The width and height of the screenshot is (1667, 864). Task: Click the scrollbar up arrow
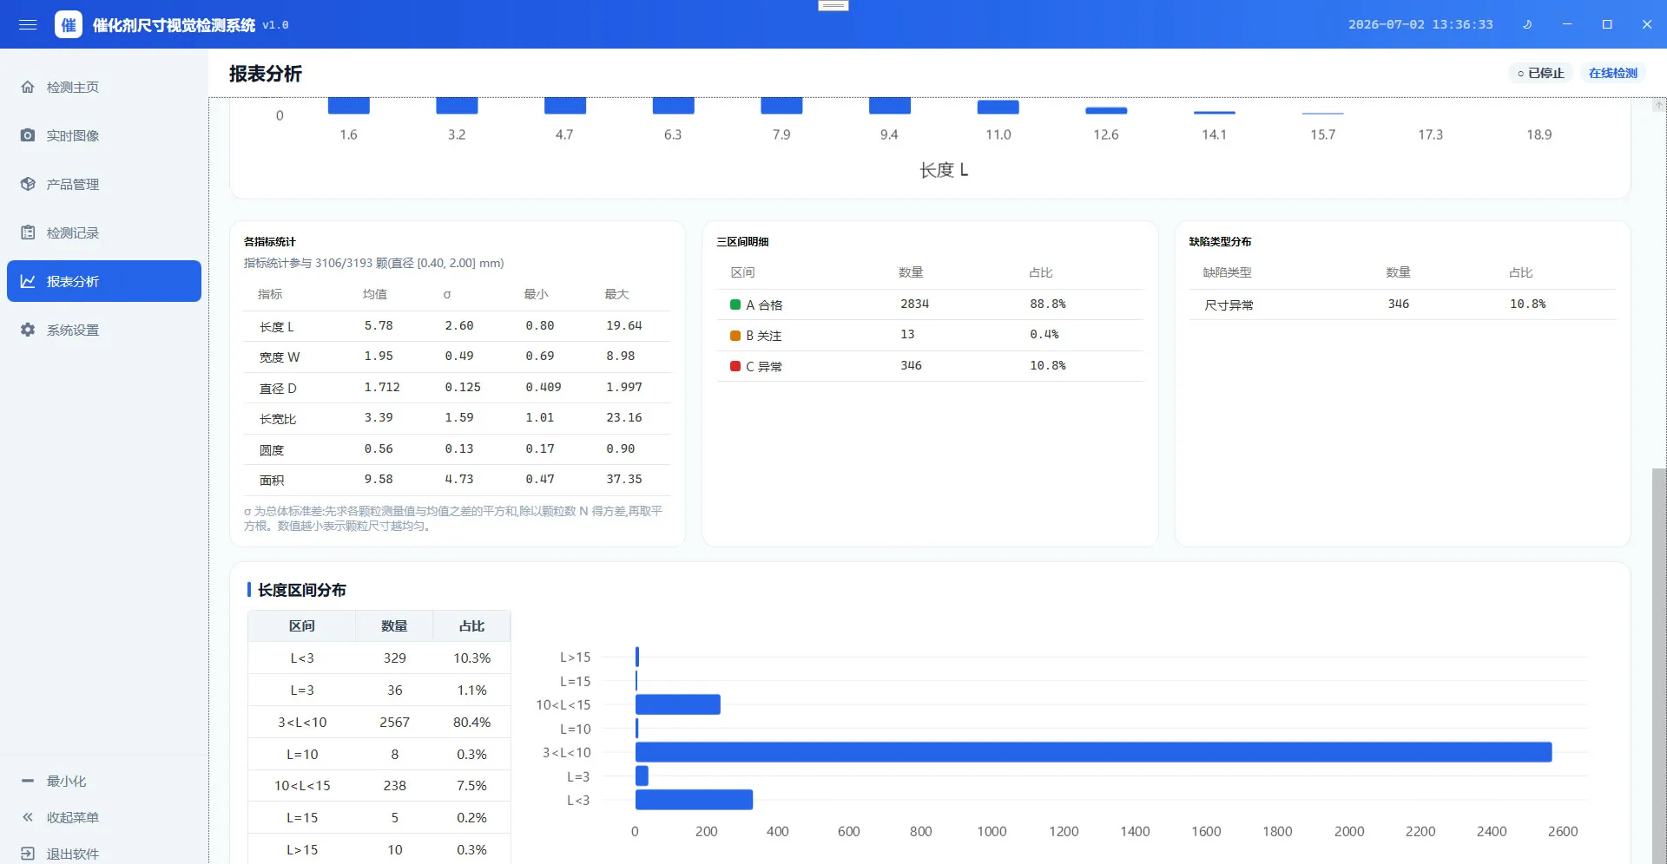coord(1658,105)
